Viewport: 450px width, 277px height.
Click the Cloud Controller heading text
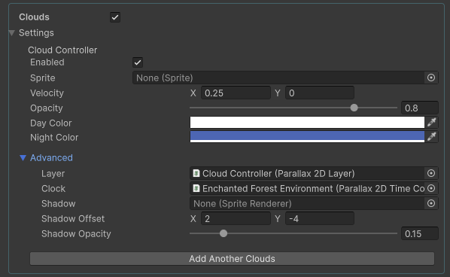62,50
